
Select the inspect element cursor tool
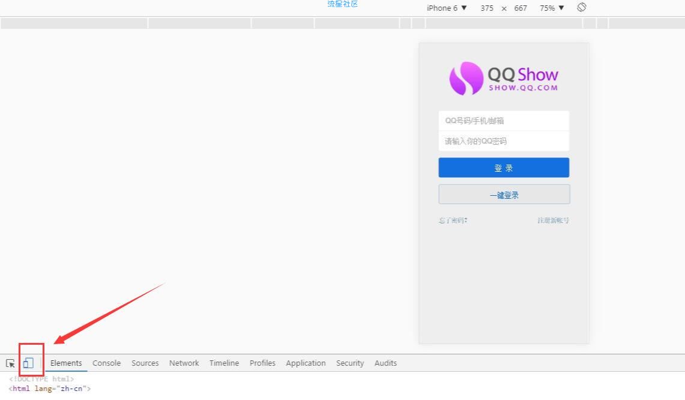pyautogui.click(x=10, y=363)
